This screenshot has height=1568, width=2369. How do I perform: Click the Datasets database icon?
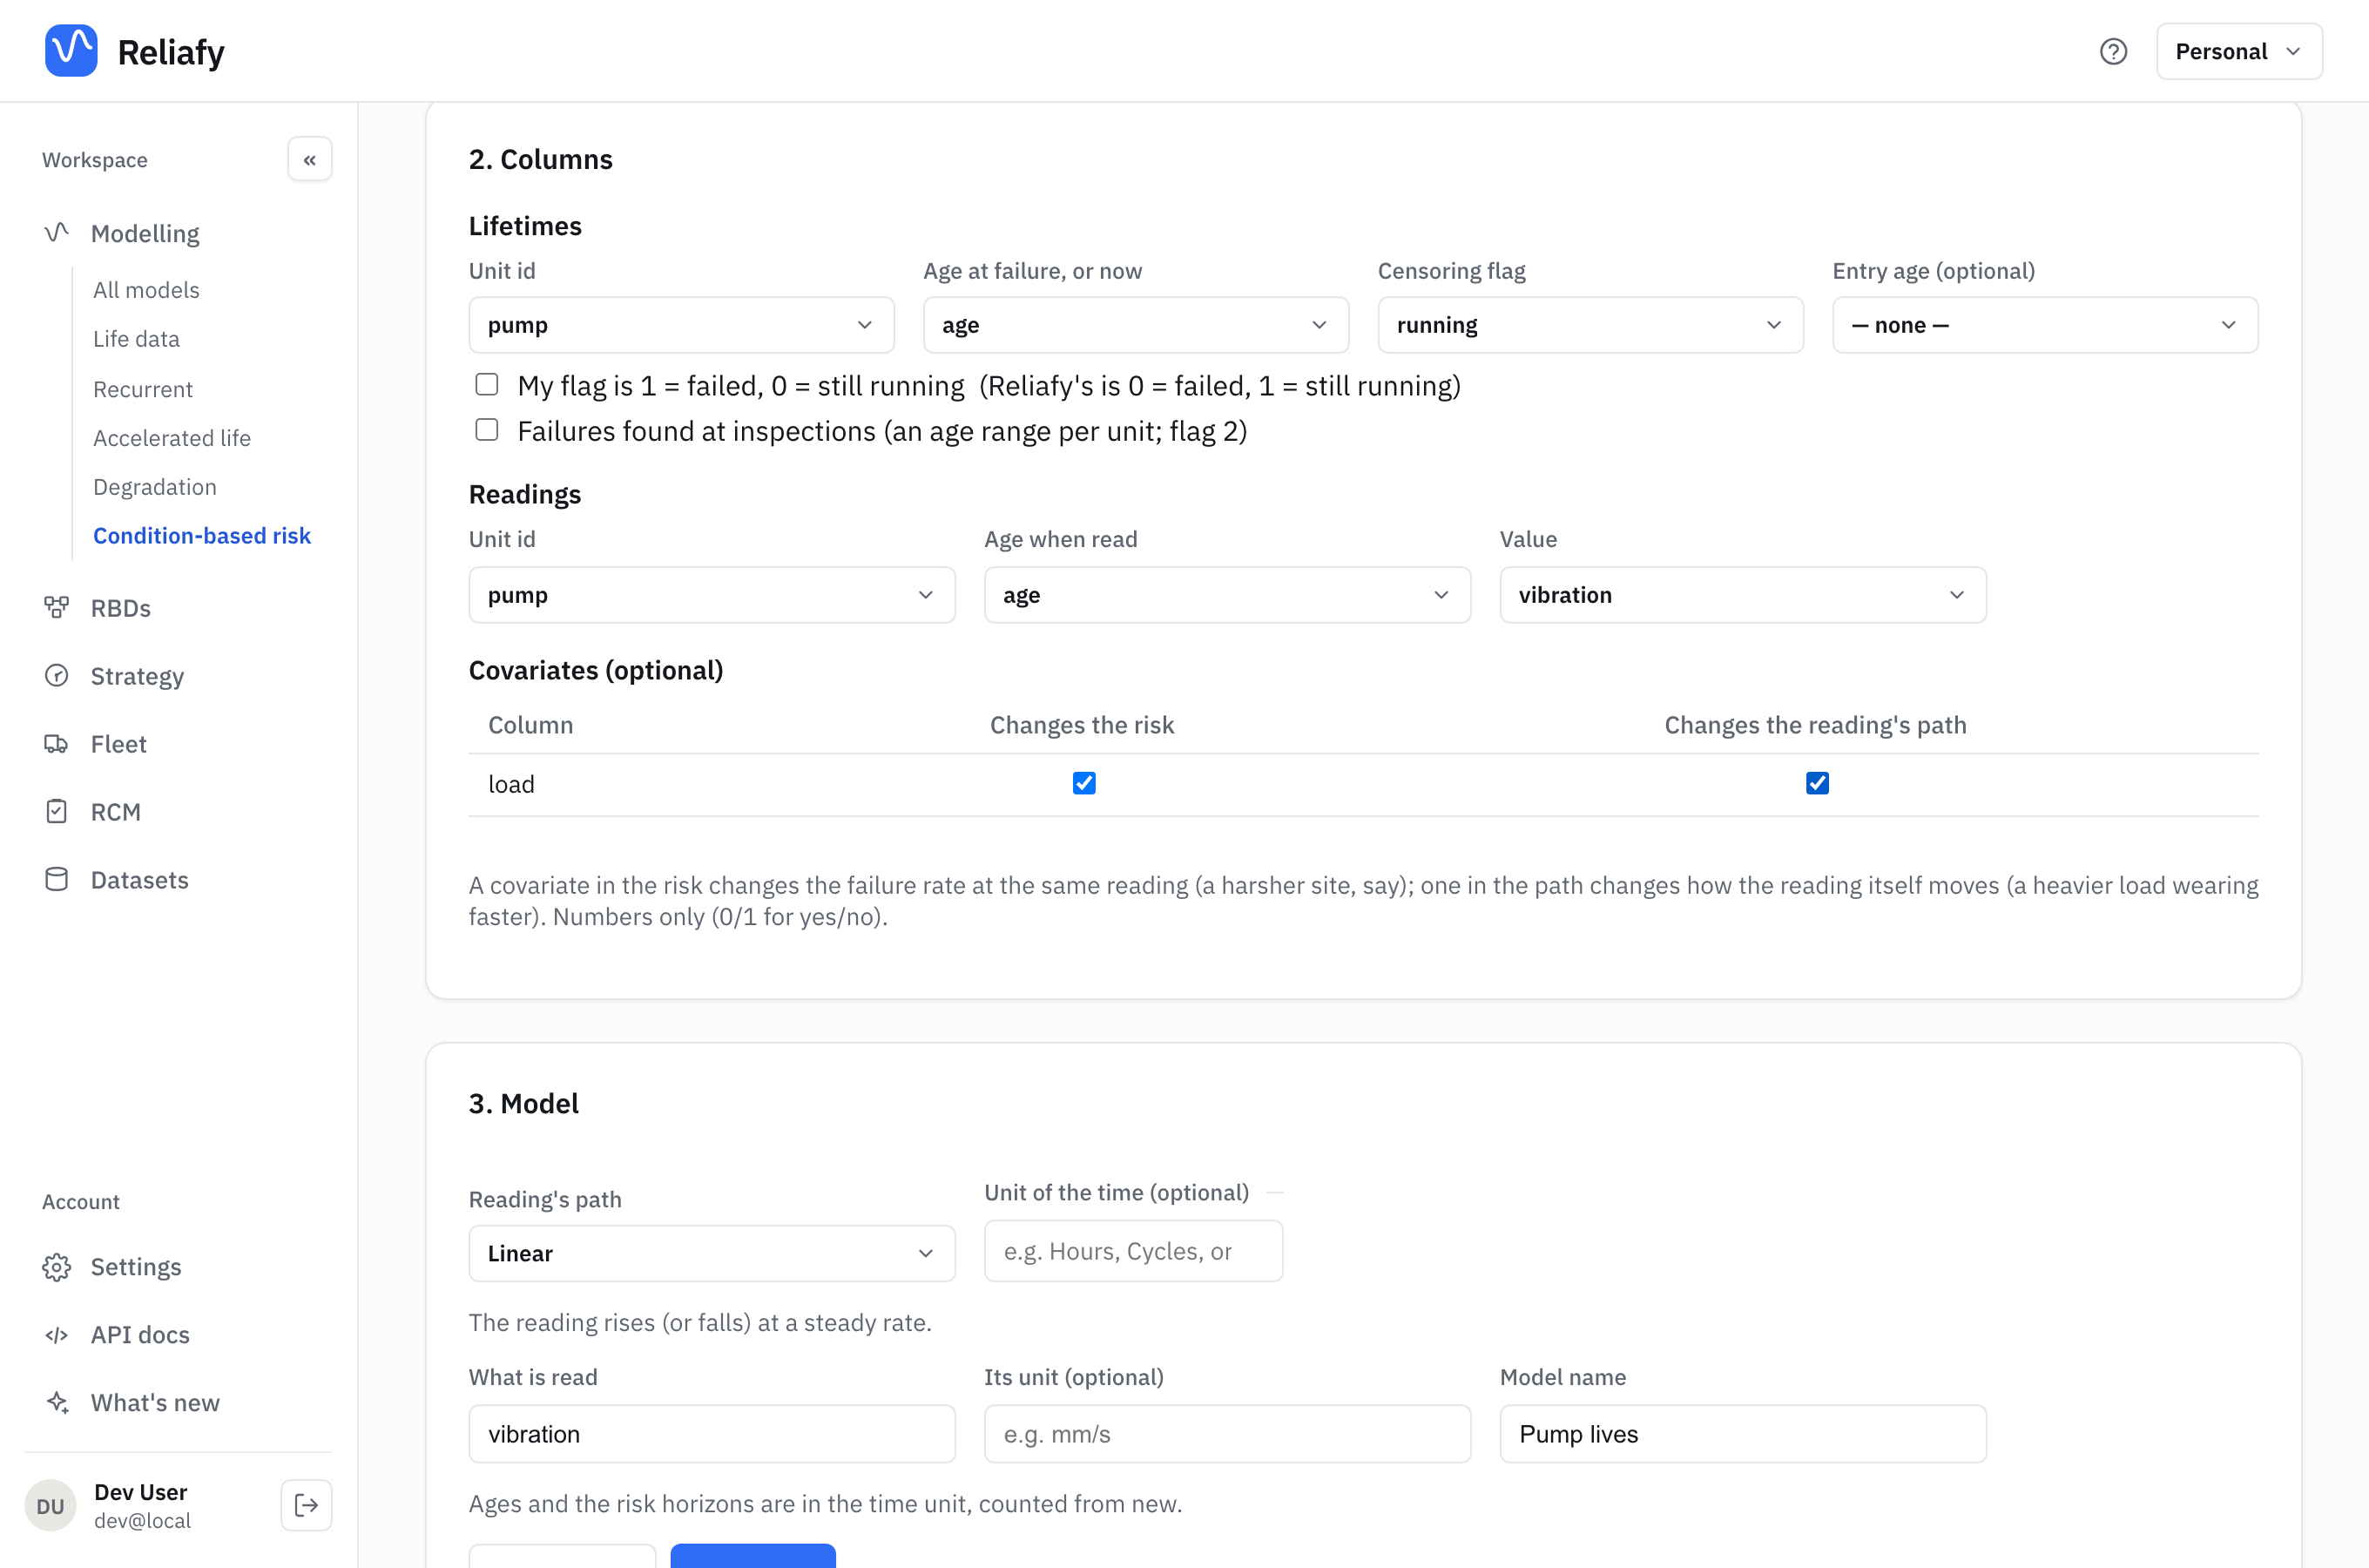point(57,879)
